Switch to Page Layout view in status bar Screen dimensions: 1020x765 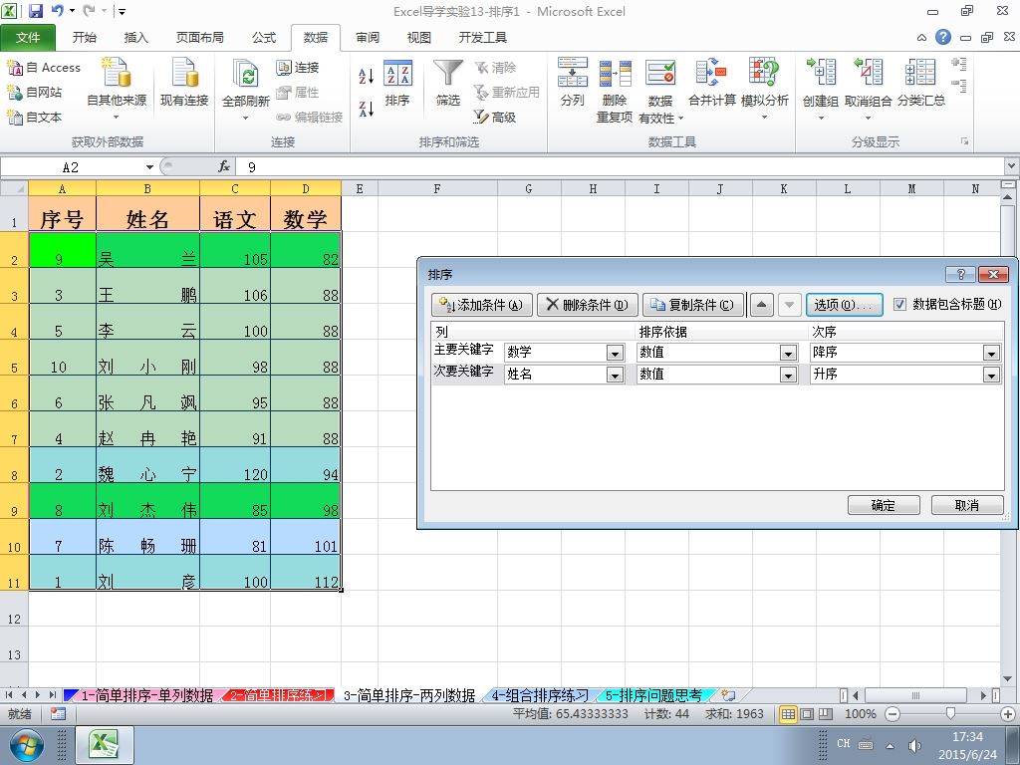click(x=807, y=714)
